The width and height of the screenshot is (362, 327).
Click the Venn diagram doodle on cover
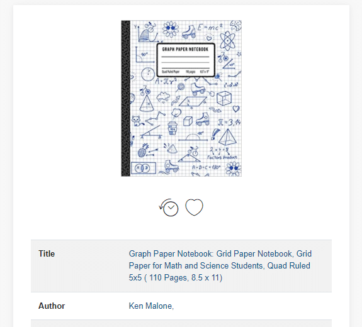(144, 168)
